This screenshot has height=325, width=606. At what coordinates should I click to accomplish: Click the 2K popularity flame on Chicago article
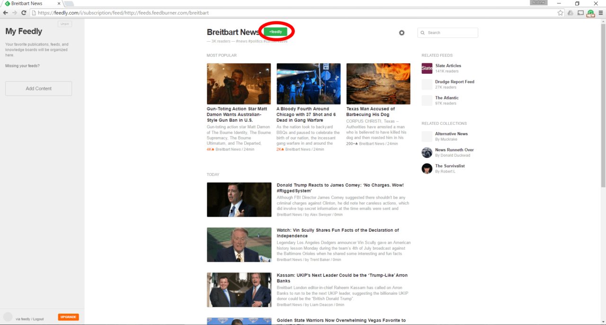(x=280, y=149)
